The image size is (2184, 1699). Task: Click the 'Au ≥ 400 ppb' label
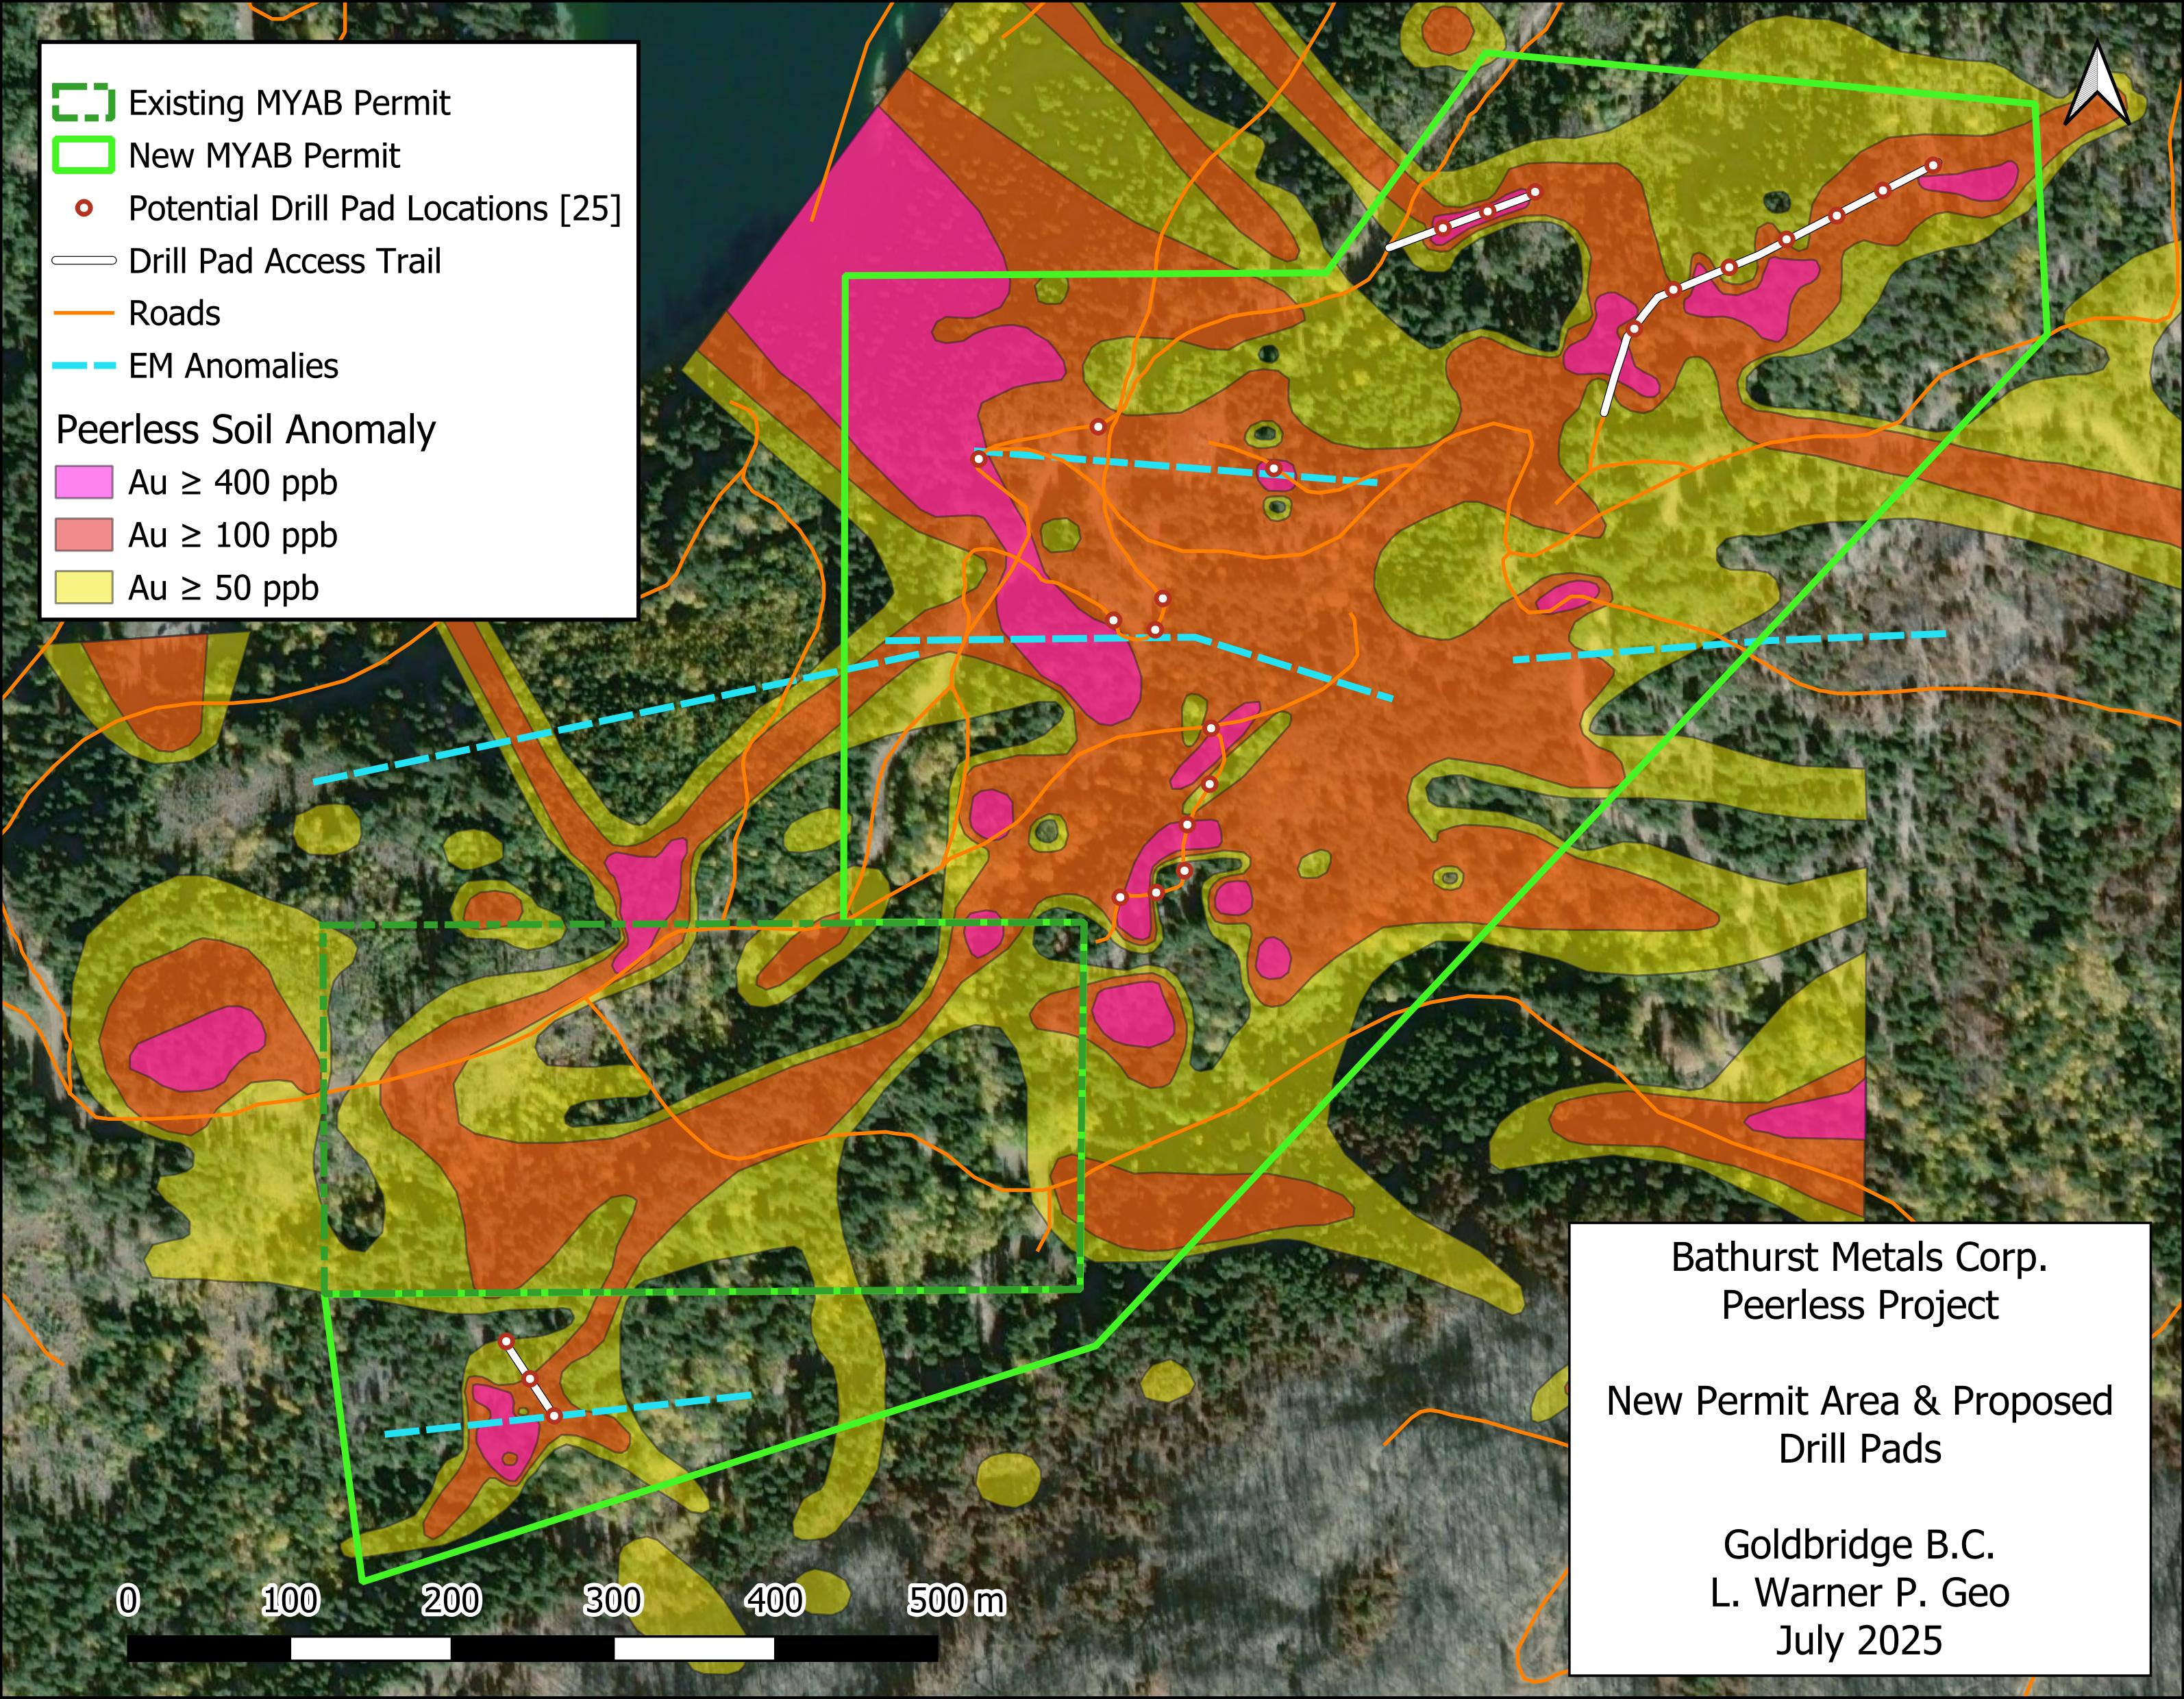233,483
